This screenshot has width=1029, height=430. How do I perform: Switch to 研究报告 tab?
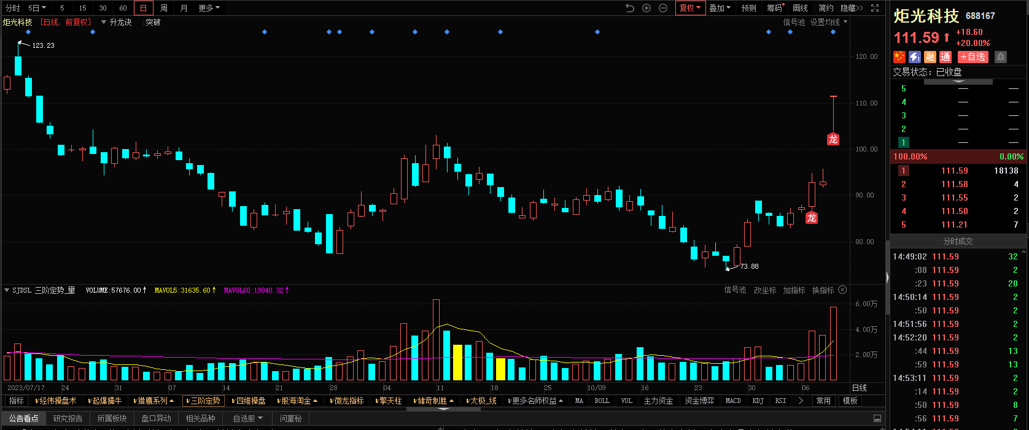click(68, 418)
